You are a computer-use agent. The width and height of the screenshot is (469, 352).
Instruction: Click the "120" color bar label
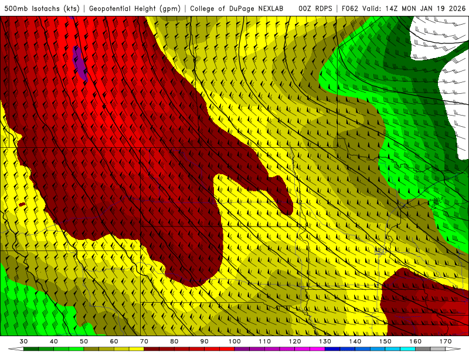point(295,341)
